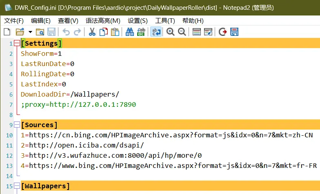Screen dimensions: 320x194
Task: Open the dropdown arrow beside the Open icon
Action: pos(30,32)
